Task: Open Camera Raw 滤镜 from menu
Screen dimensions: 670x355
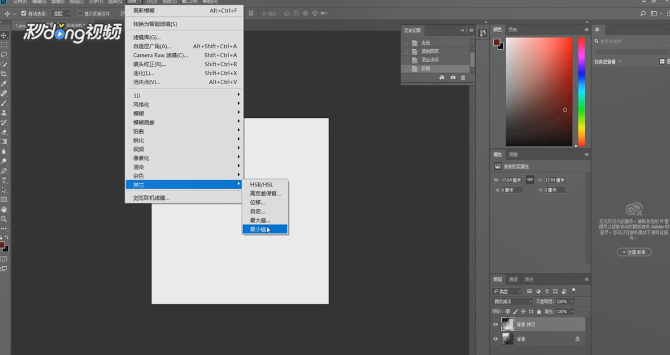Action: click(x=184, y=55)
